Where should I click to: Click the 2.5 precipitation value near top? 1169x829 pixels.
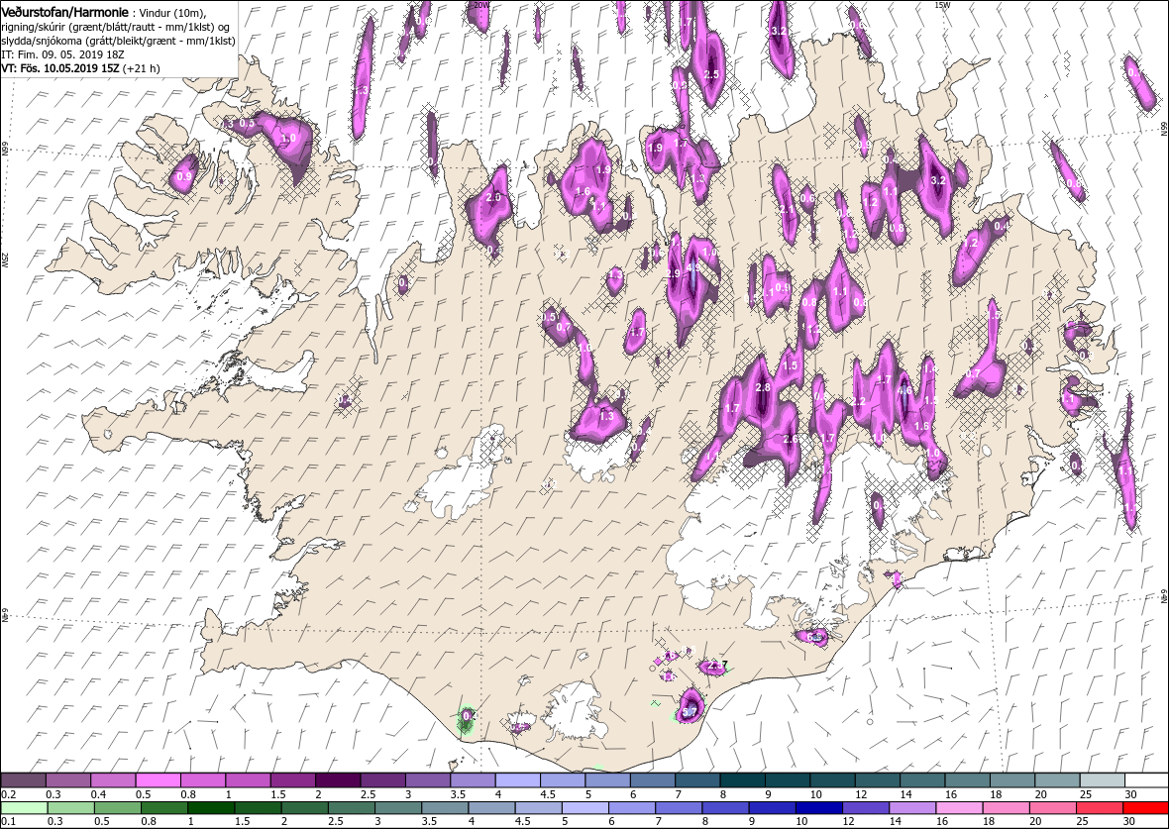pyautogui.click(x=711, y=74)
